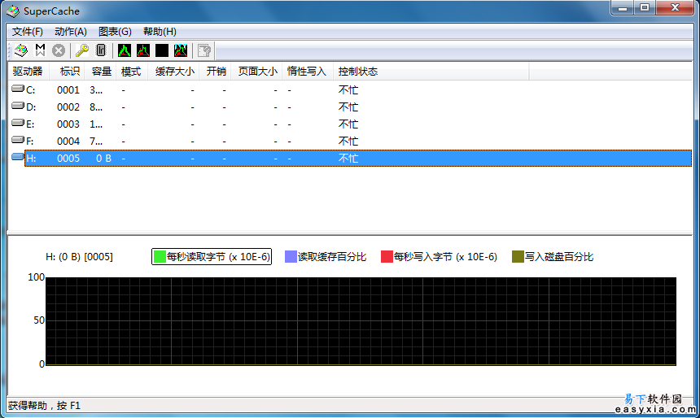Screen dimensions: 700x418
Task: Click the 惰性写入 column header
Action: pos(308,72)
